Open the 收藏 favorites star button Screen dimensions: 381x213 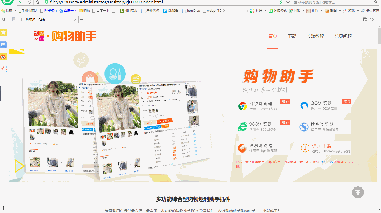(7, 11)
